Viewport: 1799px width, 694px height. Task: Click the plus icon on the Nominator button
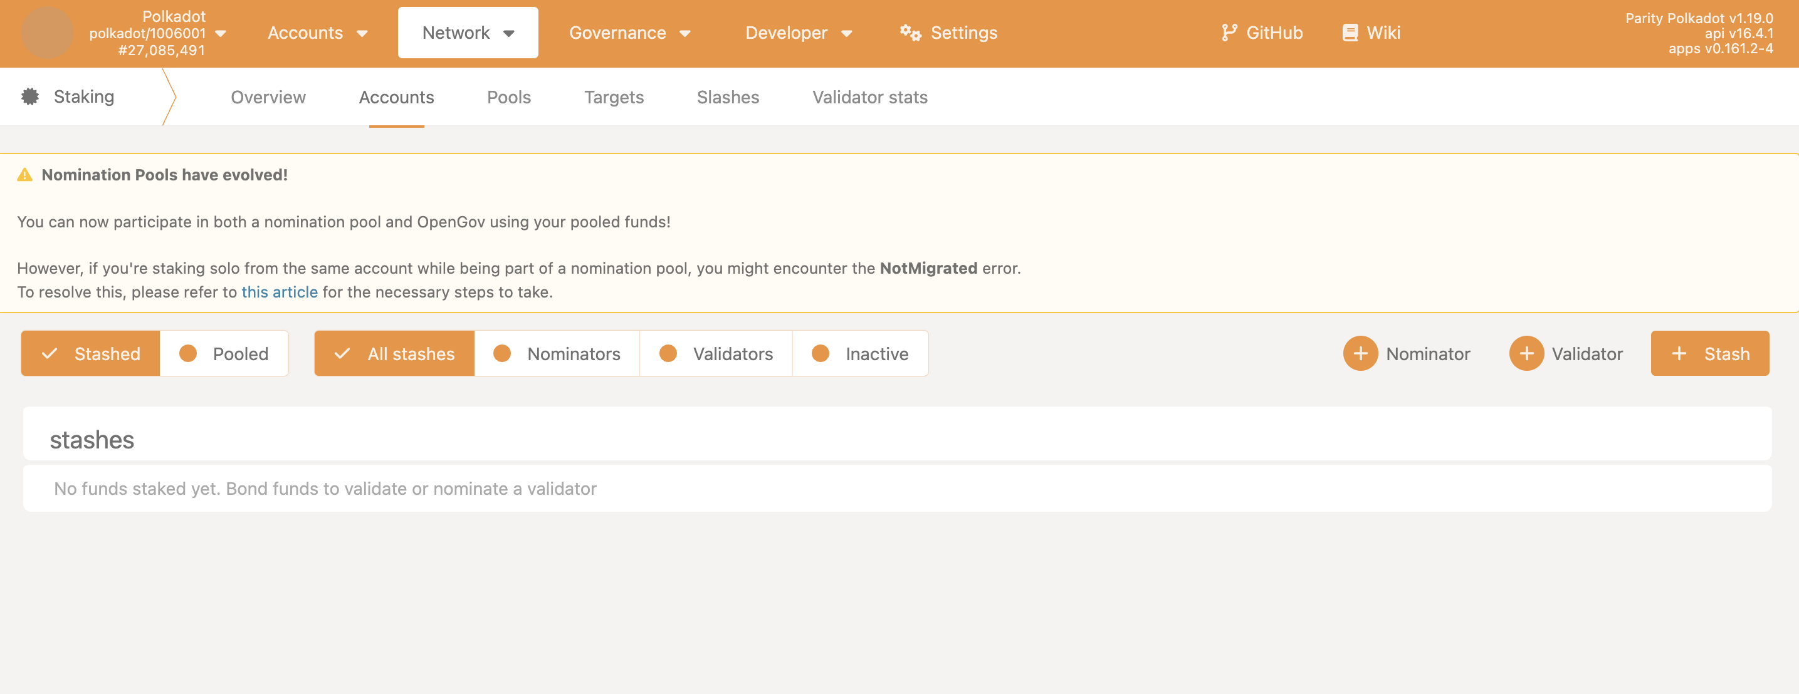[x=1360, y=353]
